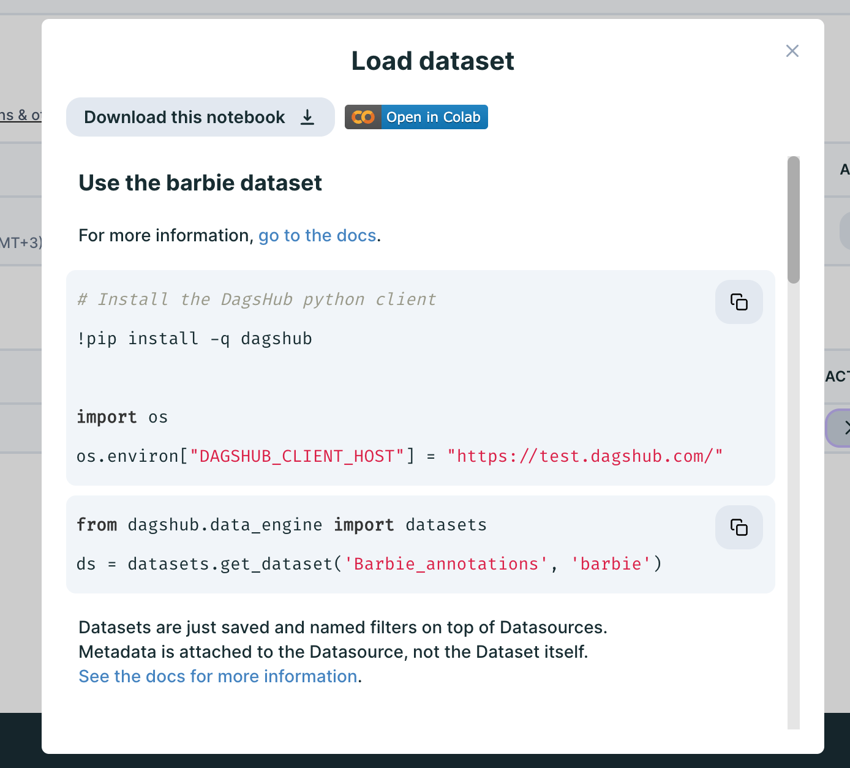Click the 'import os' code line
The image size is (850, 768).
click(122, 417)
